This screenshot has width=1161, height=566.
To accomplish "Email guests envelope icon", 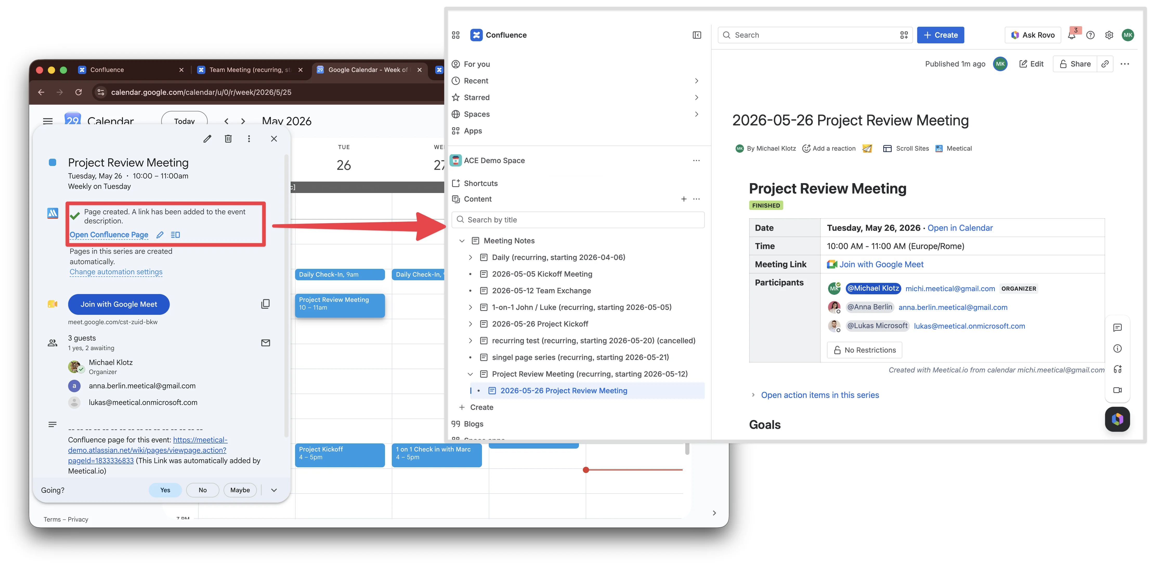I will tap(265, 343).
